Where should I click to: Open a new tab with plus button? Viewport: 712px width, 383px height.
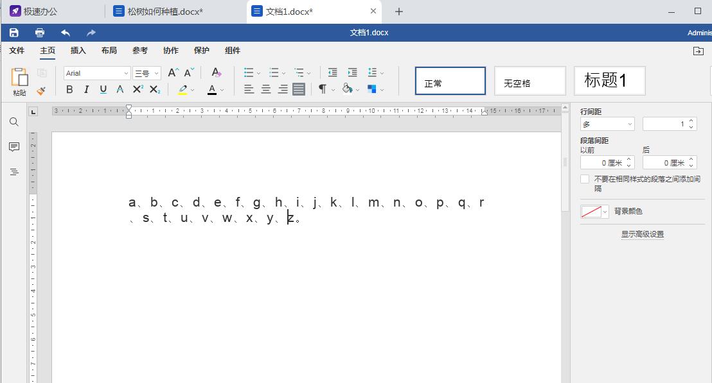tap(398, 12)
